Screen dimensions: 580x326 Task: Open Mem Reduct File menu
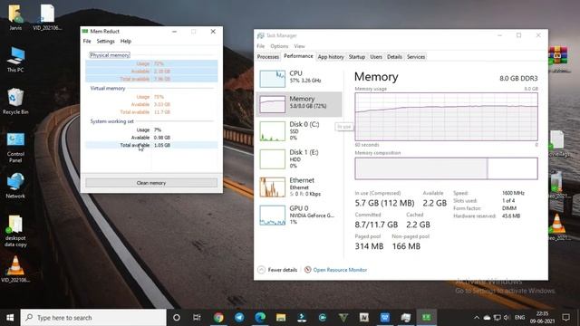(87, 41)
